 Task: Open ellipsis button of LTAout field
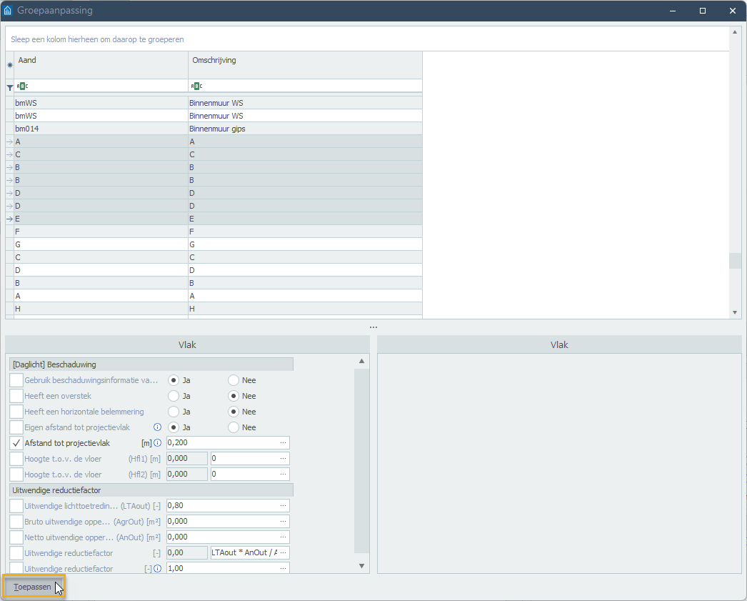283,506
